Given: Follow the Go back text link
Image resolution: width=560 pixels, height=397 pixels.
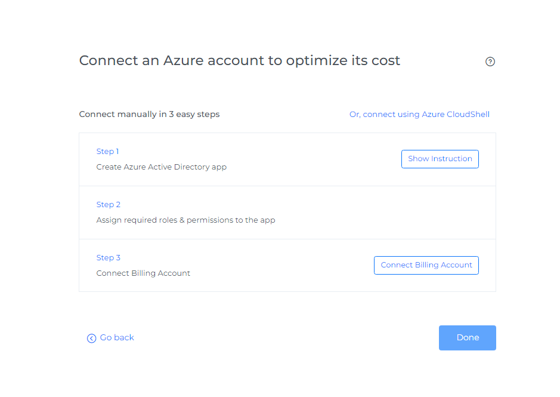Looking at the screenshot, I should [117, 338].
